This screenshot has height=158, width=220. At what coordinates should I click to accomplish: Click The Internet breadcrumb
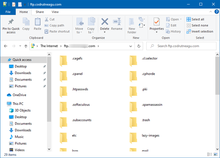49,46
